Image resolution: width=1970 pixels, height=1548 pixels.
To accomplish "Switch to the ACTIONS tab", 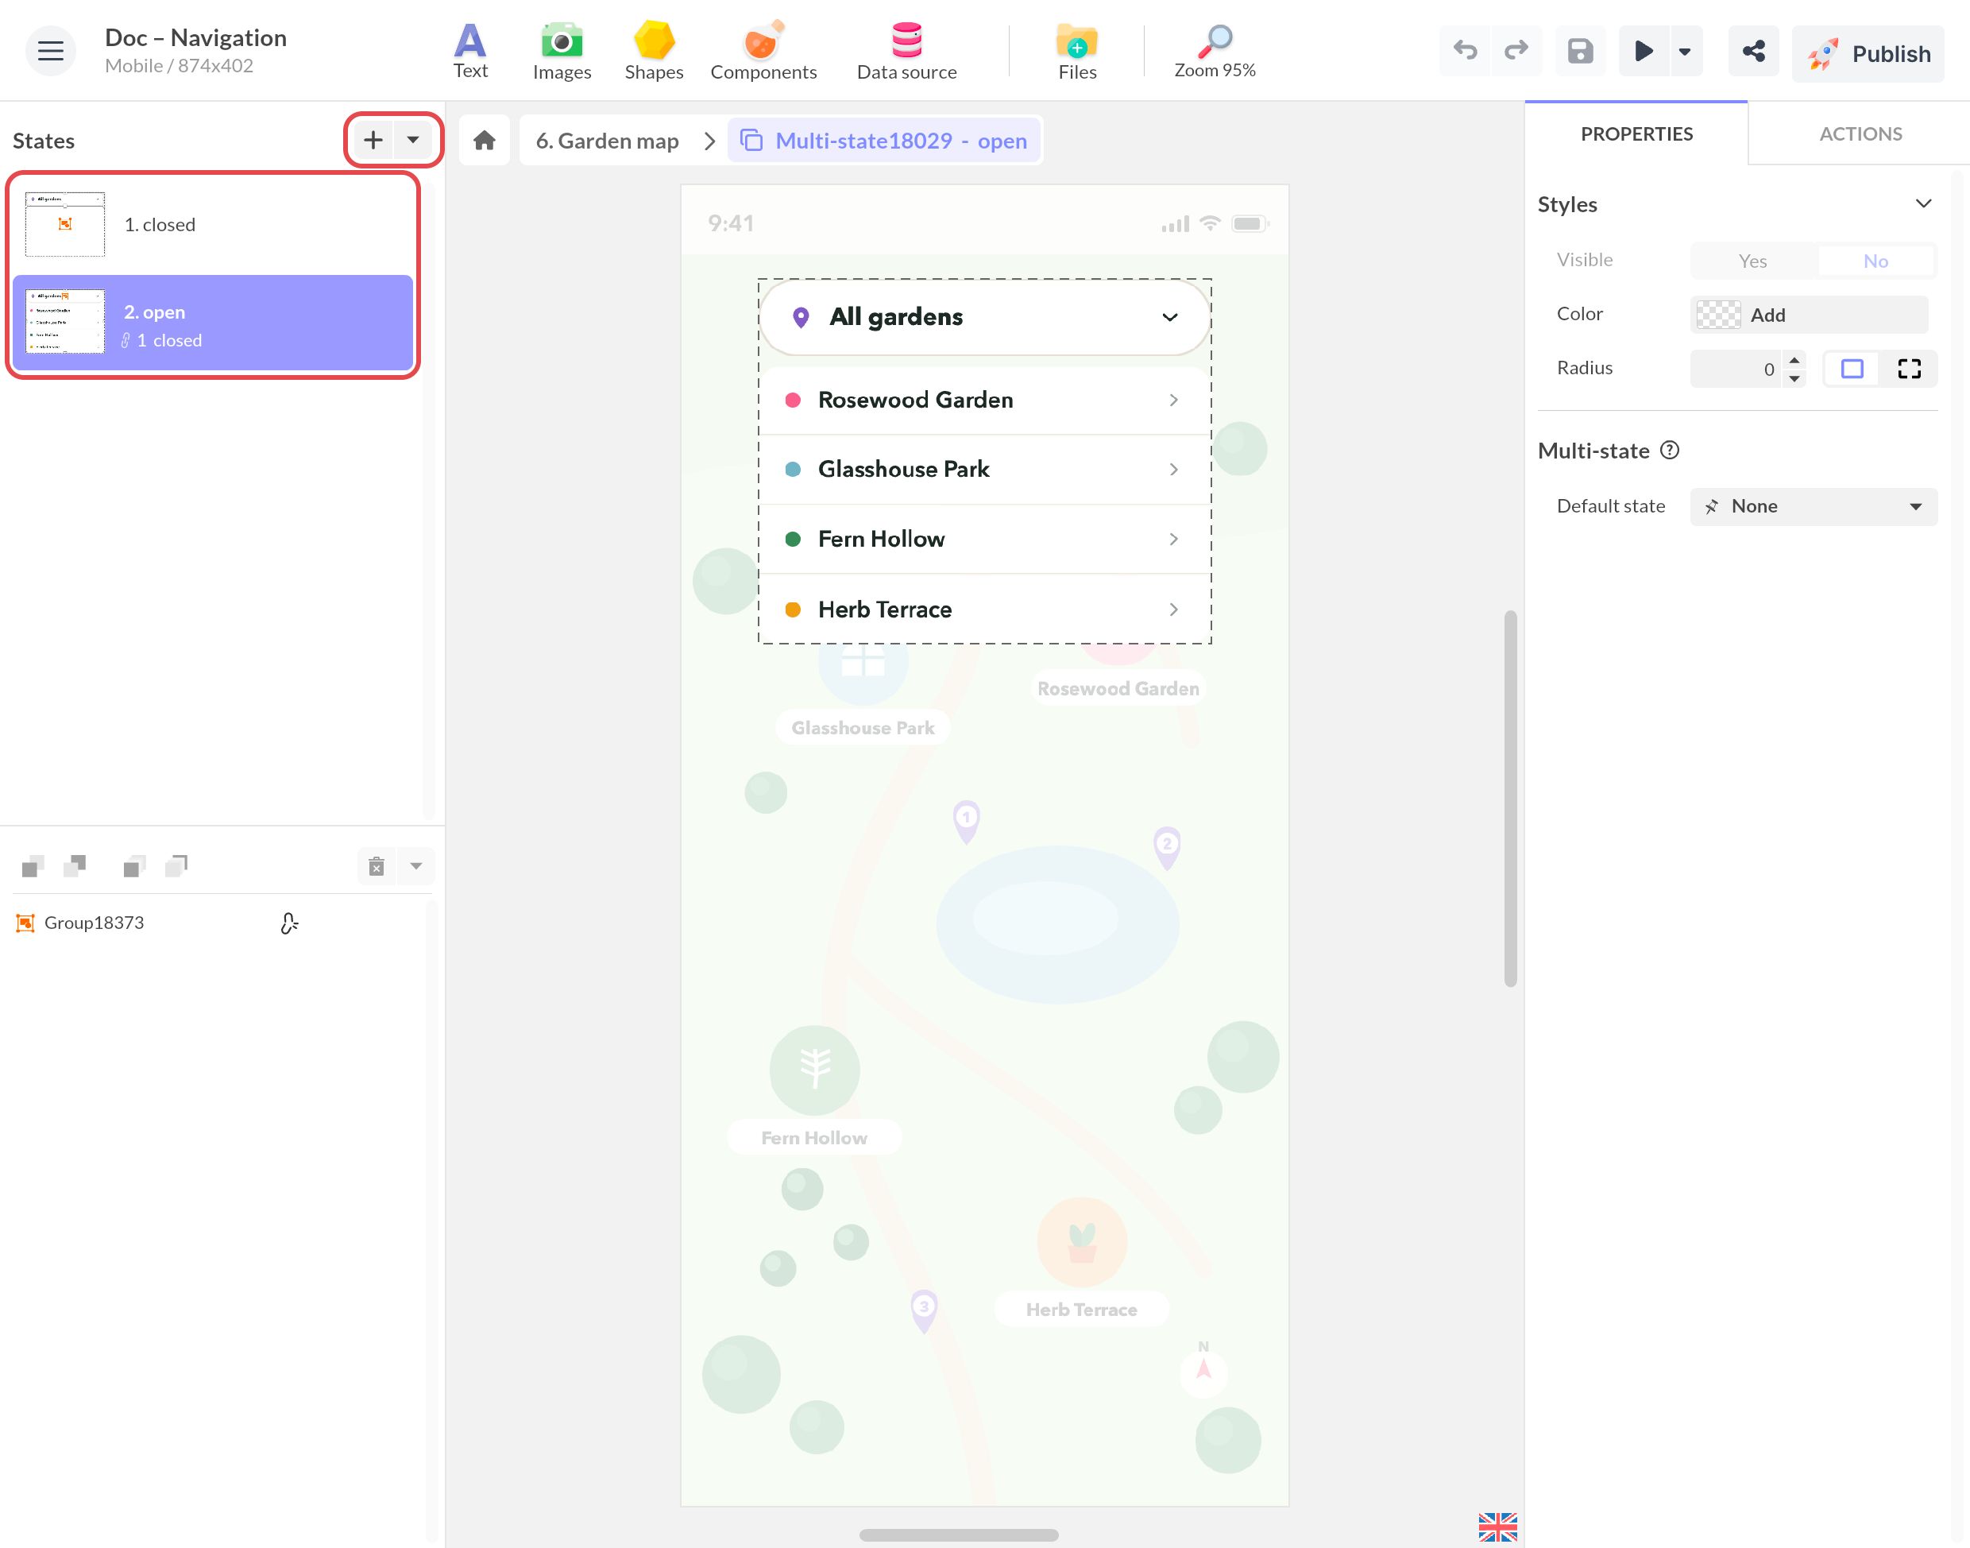I will 1860,134.
